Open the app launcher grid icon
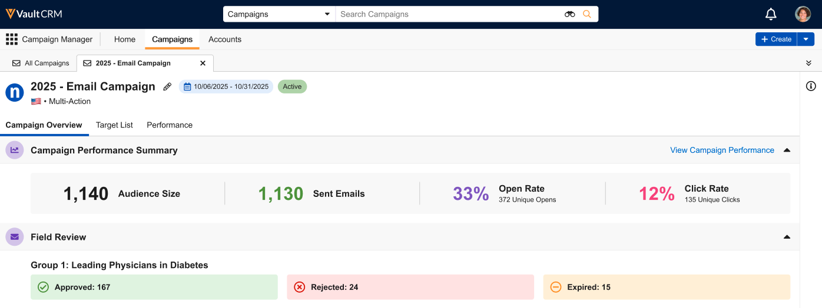Image resolution: width=822 pixels, height=308 pixels. click(12, 39)
